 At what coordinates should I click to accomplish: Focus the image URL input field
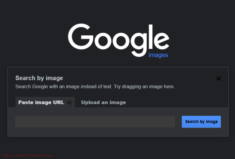(95, 122)
